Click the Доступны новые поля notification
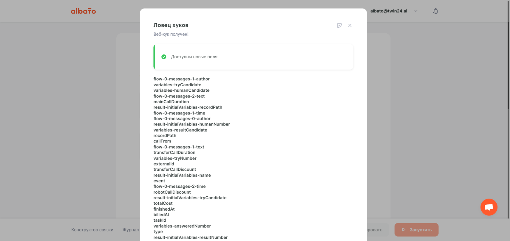 point(254,57)
